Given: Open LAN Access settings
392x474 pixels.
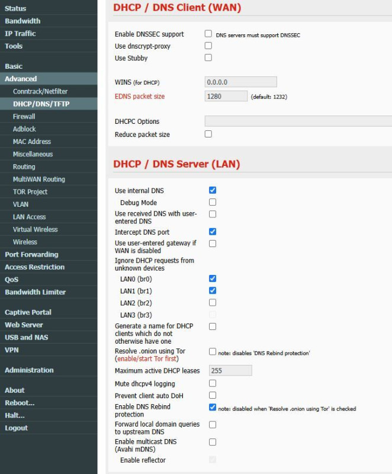Looking at the screenshot, I should coord(49,217).
